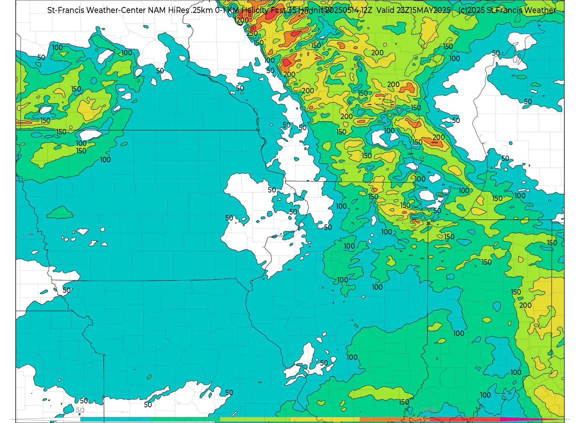Viewport: 580px width, 423px height.
Task: Click the 'Valid 23Z15MAY2025' timestamp text
Action: tap(413, 10)
